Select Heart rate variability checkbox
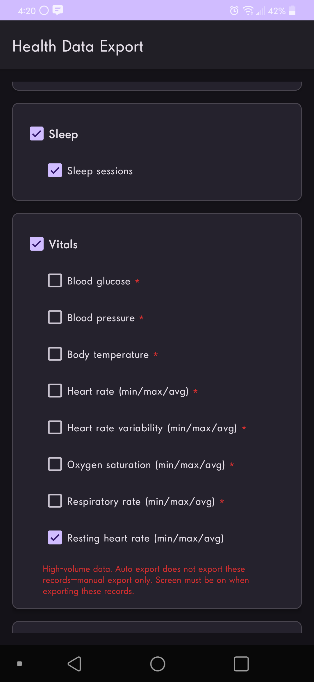This screenshot has height=682, width=314. point(55,428)
